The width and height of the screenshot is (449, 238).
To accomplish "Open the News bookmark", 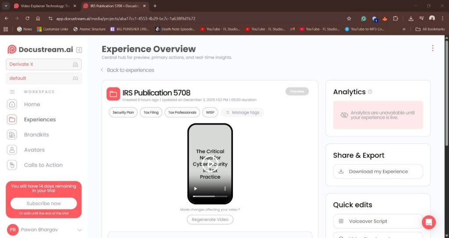I will coord(25,29).
